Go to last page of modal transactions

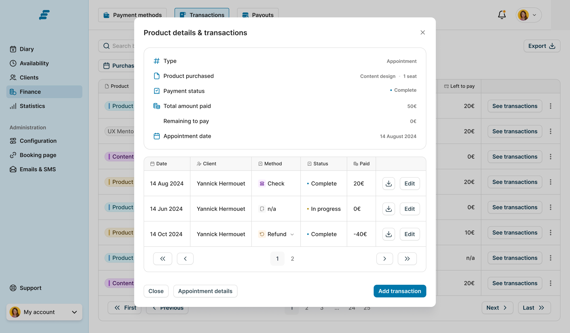coord(407,259)
